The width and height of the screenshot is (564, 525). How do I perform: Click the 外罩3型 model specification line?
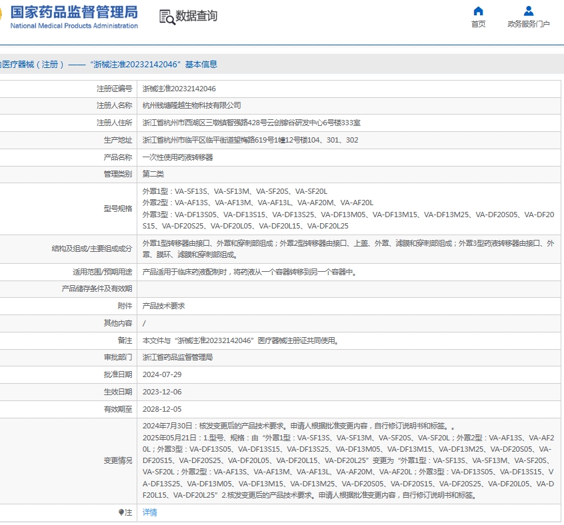coord(348,221)
